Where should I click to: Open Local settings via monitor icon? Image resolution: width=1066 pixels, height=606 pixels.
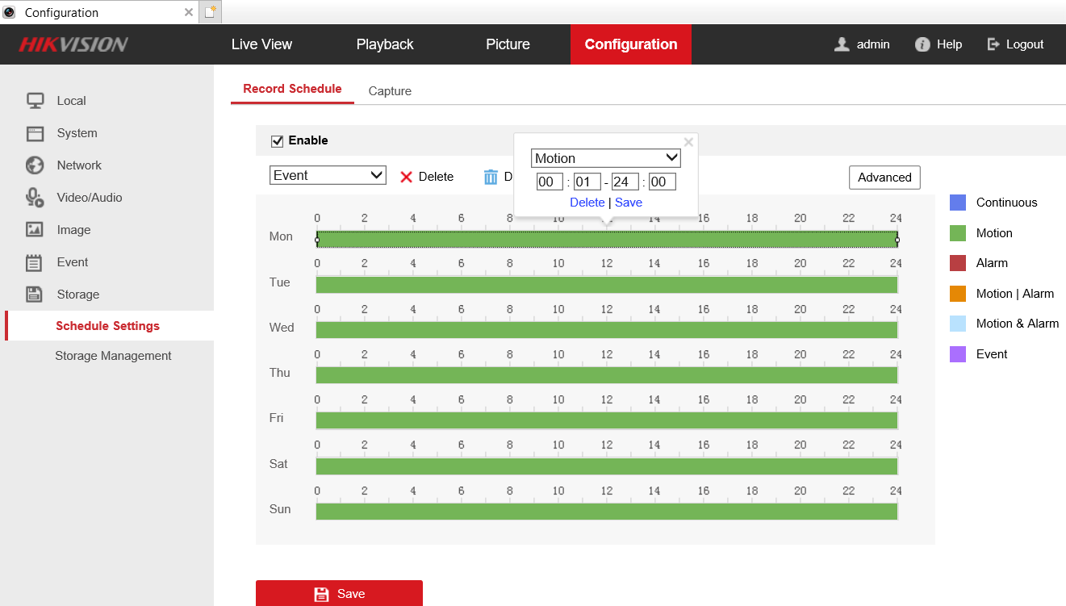click(35, 101)
